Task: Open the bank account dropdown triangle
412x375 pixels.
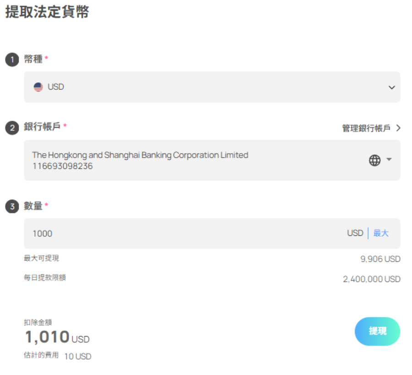Action: [x=389, y=159]
